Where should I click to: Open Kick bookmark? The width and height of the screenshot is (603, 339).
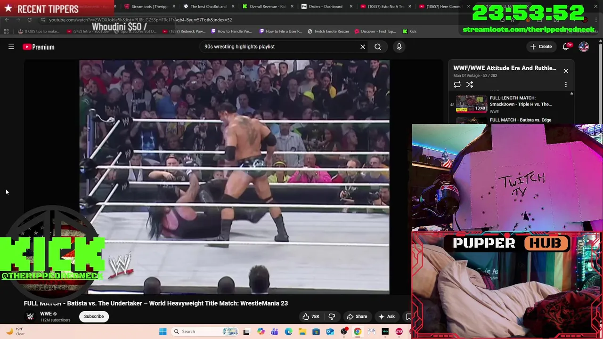(x=409, y=31)
